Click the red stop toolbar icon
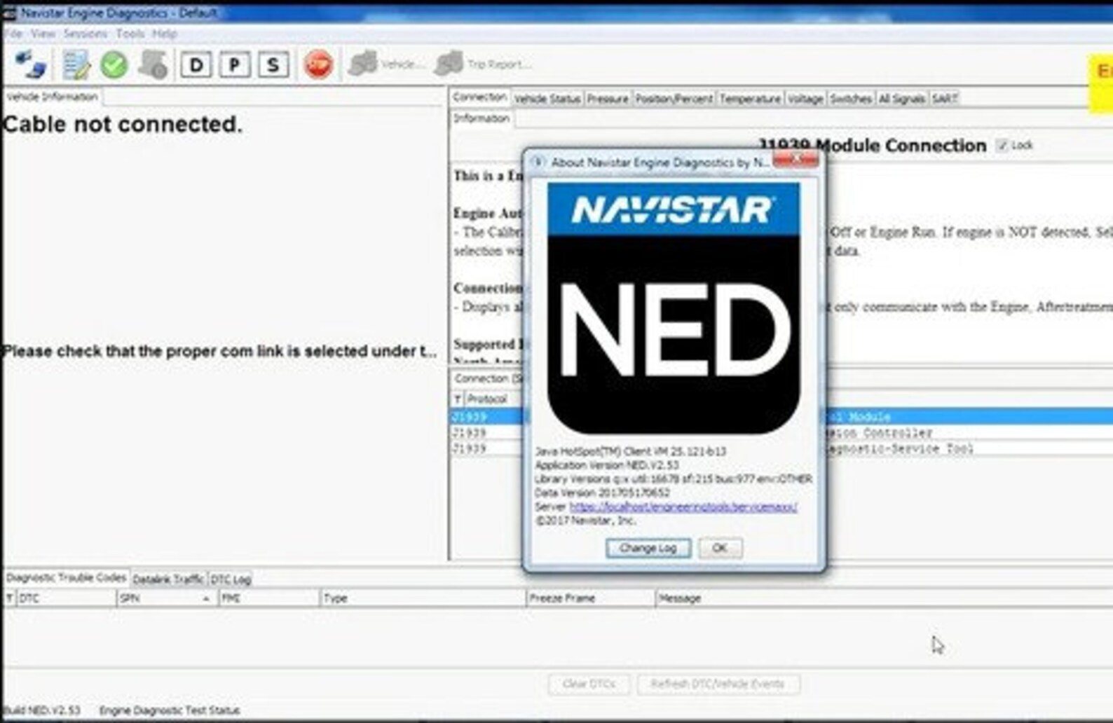 (x=318, y=64)
